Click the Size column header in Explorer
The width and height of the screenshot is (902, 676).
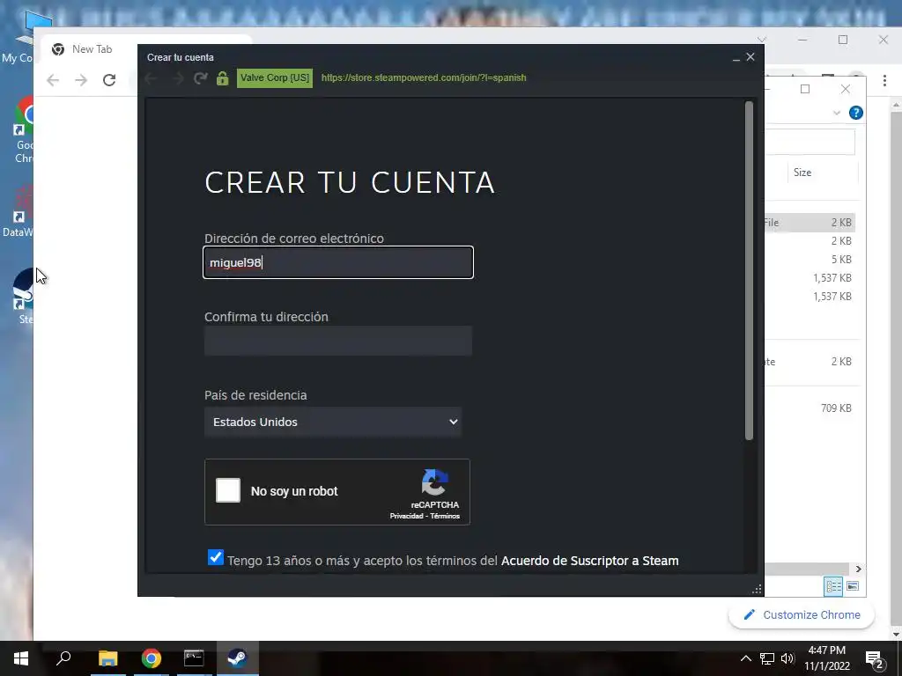(x=802, y=173)
